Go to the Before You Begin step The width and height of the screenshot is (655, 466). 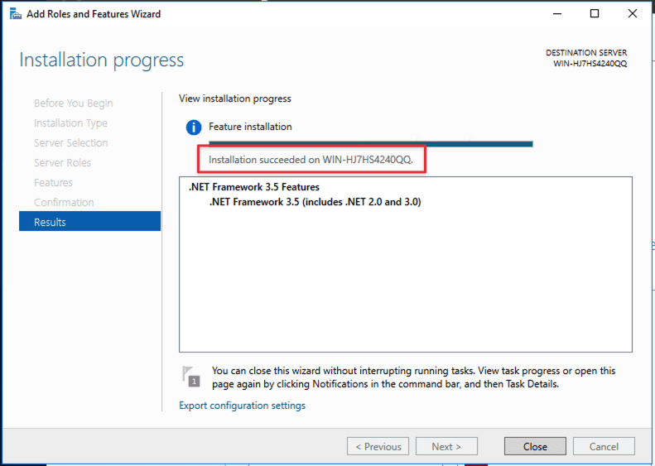tap(73, 103)
